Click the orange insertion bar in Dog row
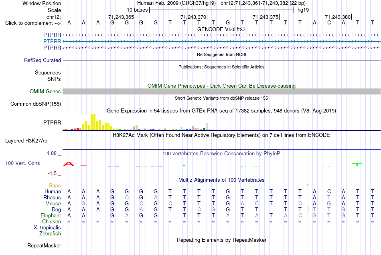Screen dimensions: 381x255 click(308, 209)
